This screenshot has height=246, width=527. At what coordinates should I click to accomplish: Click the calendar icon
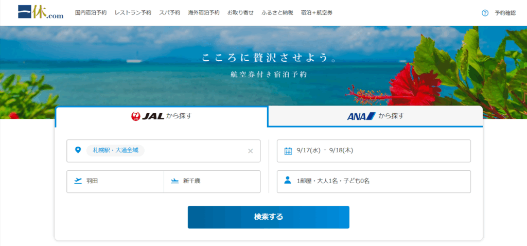point(288,151)
